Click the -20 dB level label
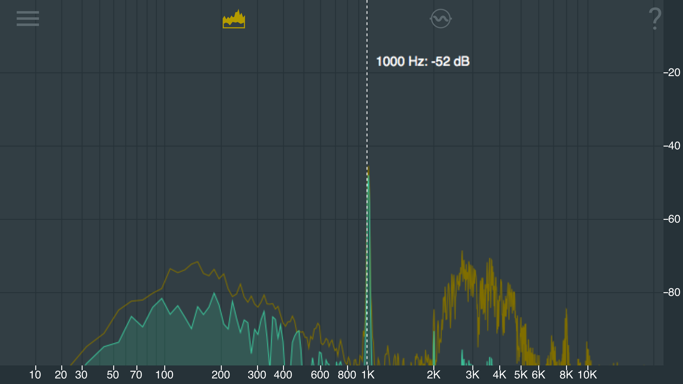The image size is (683, 384). click(x=672, y=73)
